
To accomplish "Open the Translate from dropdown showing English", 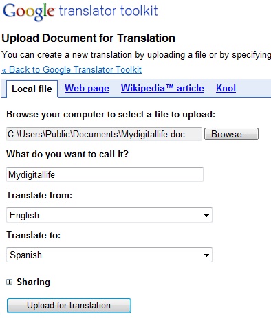I will tap(109, 215).
